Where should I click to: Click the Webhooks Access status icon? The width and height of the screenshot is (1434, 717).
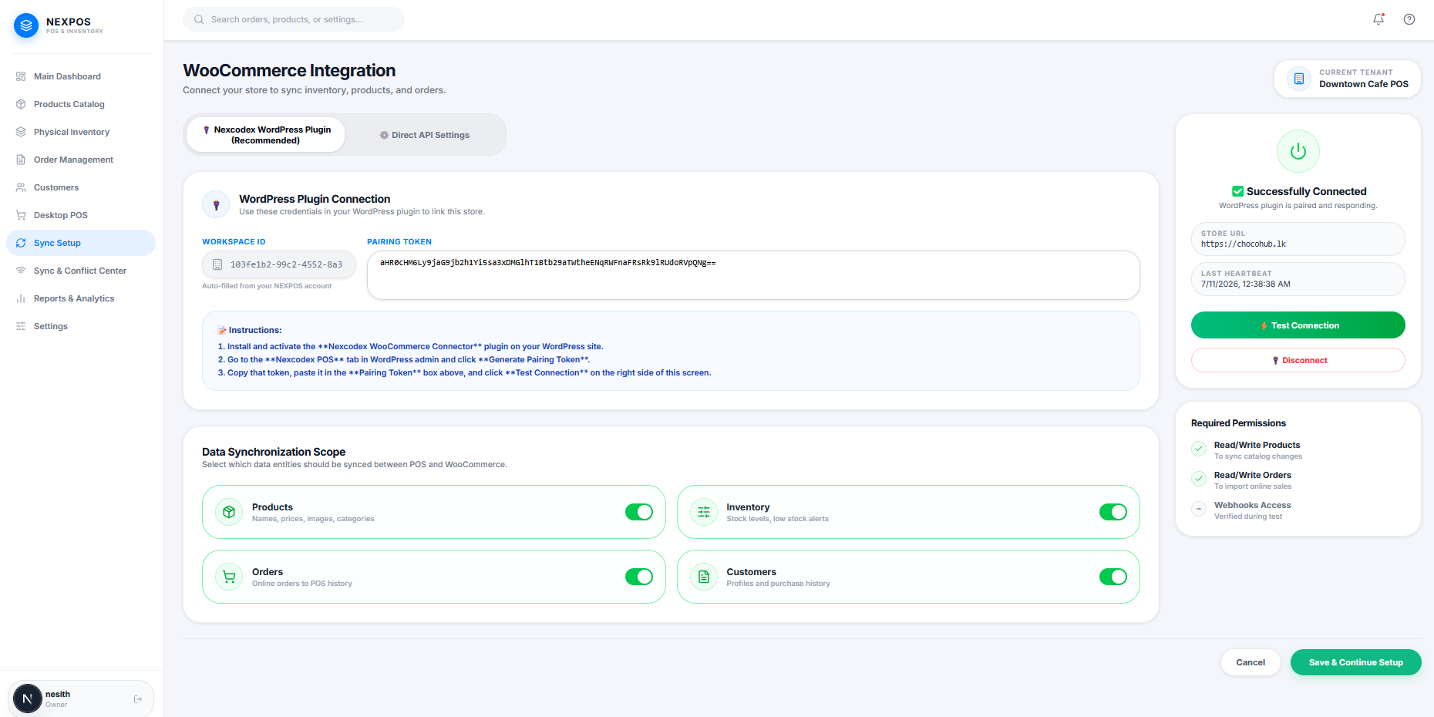(1199, 509)
